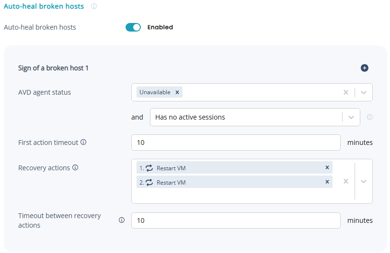Show Recovery actions info tooltip
Screen dimensions: 390x253
click(x=75, y=168)
